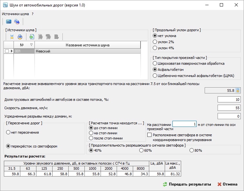244x191 pixels.
Task: Open the "Источники шума" menu
Action: pyautogui.click(x=15, y=14)
